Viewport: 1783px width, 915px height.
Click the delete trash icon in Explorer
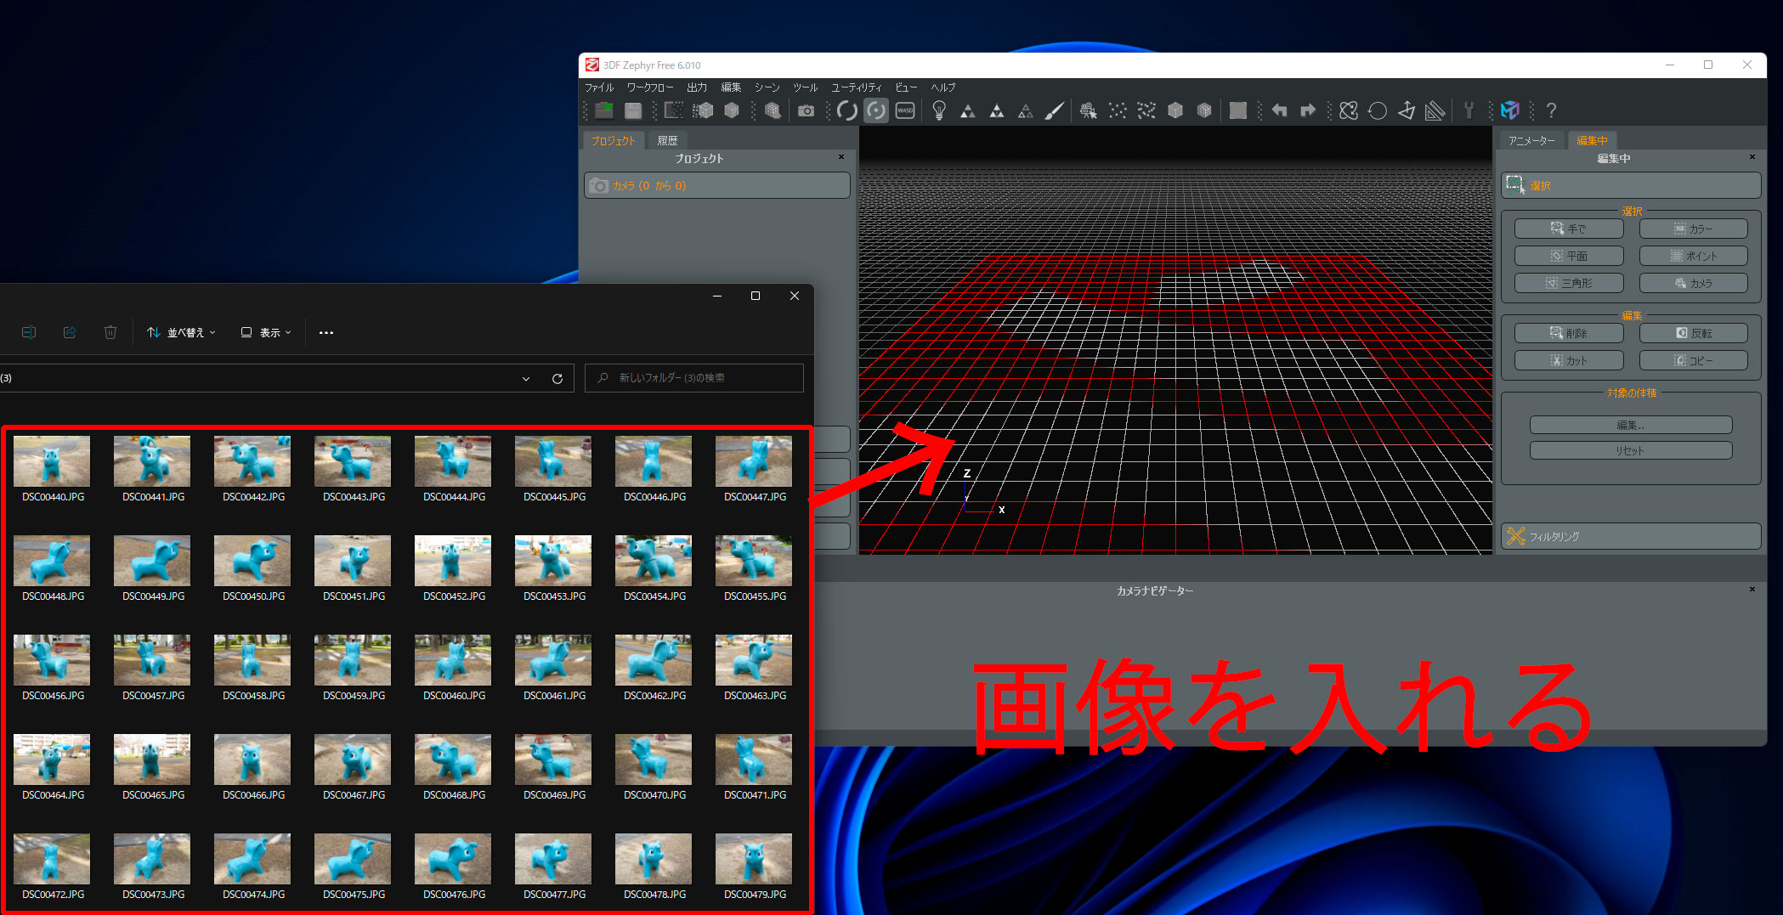pos(110,332)
